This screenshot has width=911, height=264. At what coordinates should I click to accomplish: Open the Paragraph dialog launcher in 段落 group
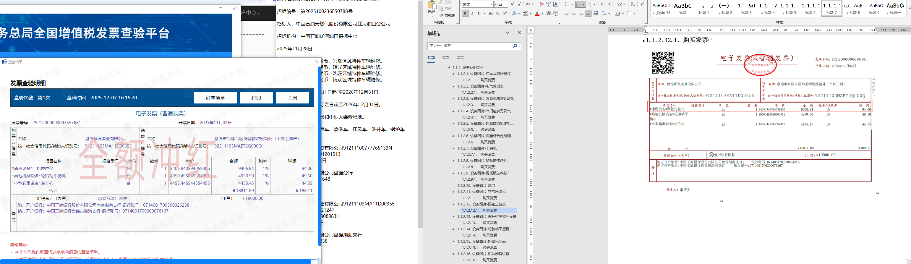click(x=645, y=23)
